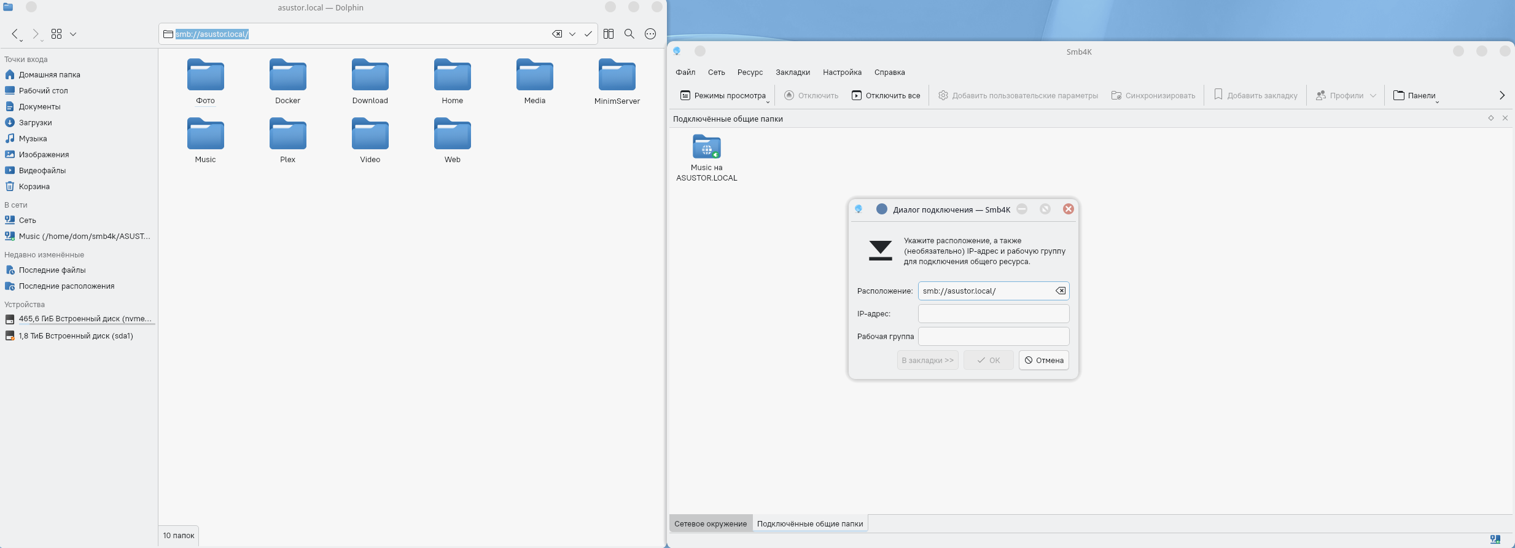
Task: Select the Web folder
Action: pos(453,141)
